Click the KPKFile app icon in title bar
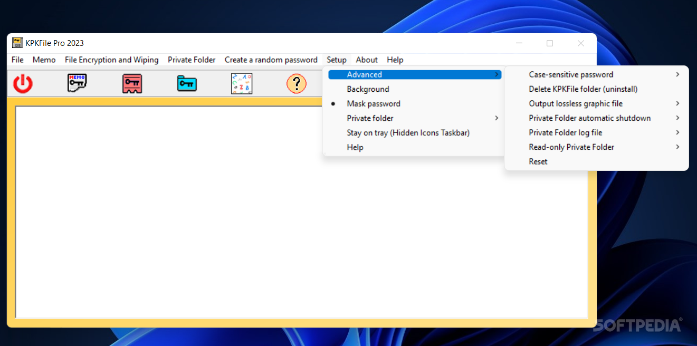 point(17,43)
